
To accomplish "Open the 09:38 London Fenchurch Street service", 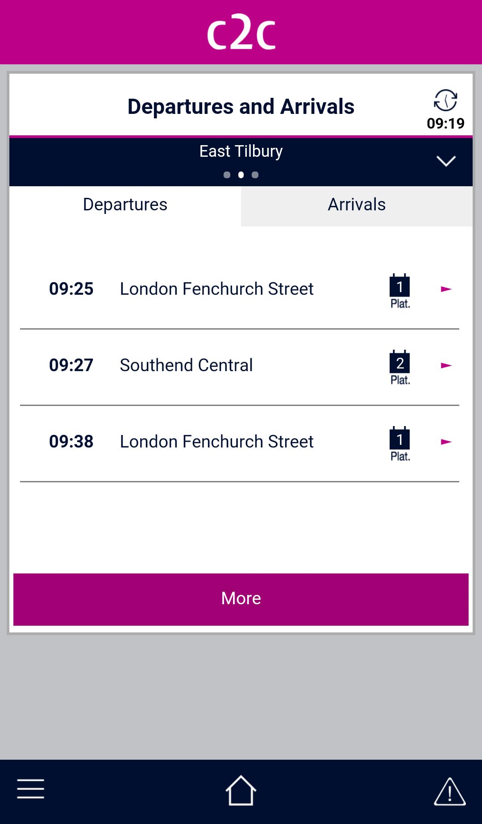I will click(x=216, y=442).
